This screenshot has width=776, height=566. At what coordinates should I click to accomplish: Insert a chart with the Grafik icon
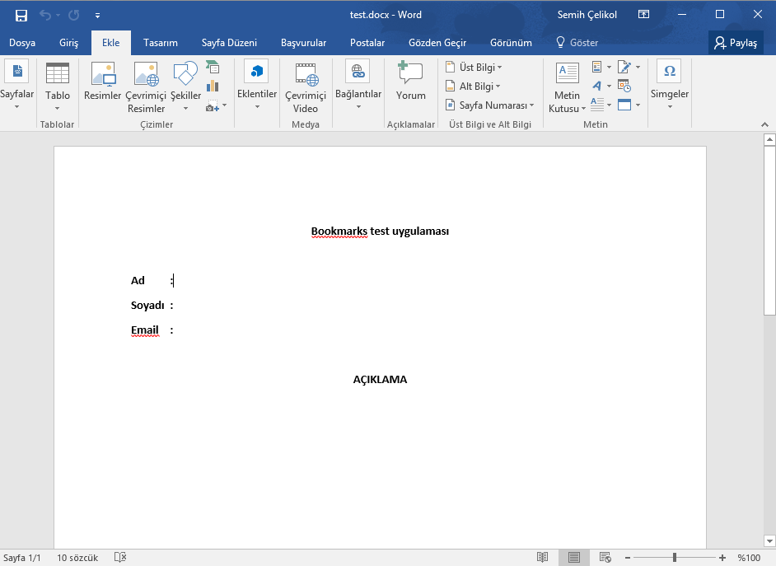pyautogui.click(x=213, y=86)
